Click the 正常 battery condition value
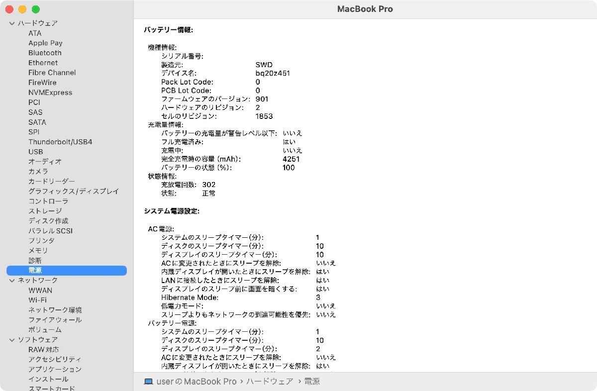This screenshot has width=597, height=391. tap(209, 193)
